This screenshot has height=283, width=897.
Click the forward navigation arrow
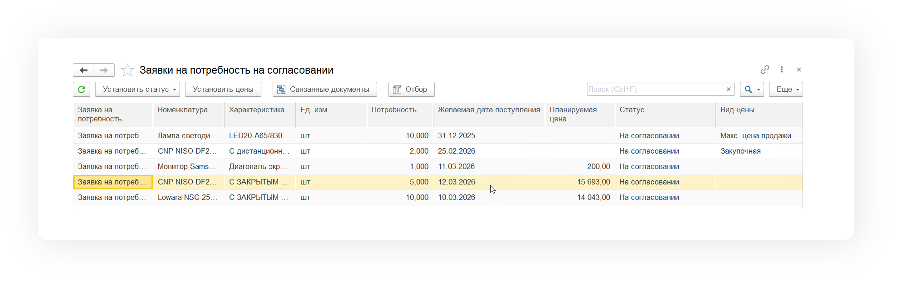[104, 70]
